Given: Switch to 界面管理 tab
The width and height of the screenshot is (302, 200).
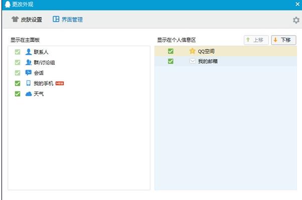Looking at the screenshot, I should 68,19.
